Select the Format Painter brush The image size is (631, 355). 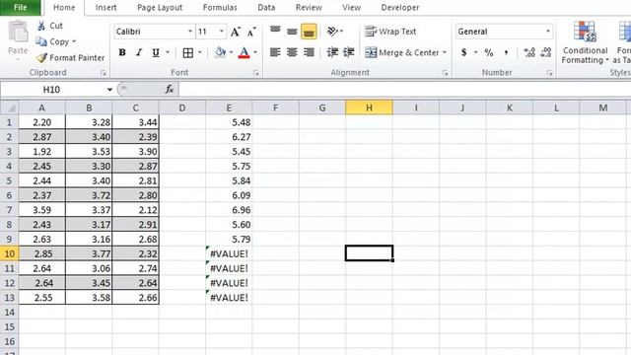(41, 58)
